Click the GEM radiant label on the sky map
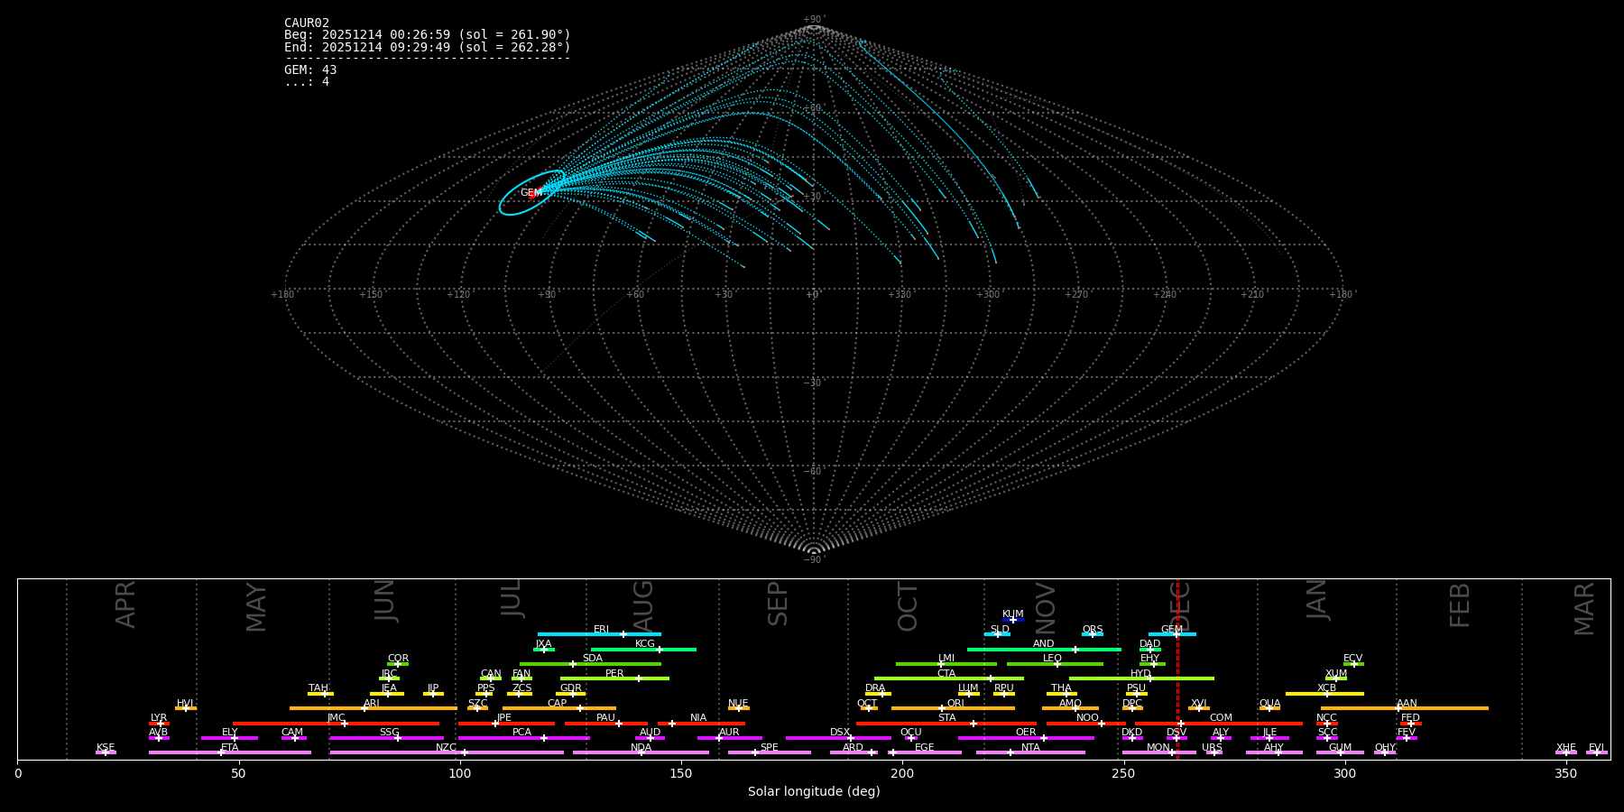 (x=531, y=193)
